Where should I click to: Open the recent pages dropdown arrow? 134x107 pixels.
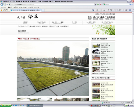coord(7,5)
